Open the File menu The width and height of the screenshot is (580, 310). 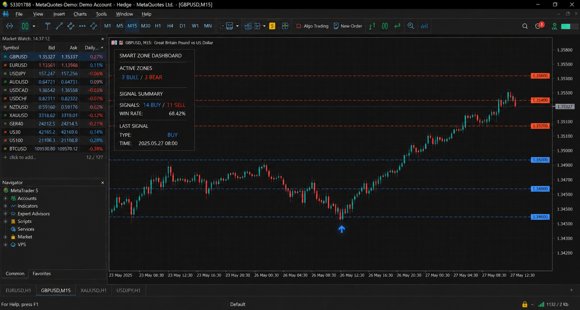pyautogui.click(x=19, y=14)
